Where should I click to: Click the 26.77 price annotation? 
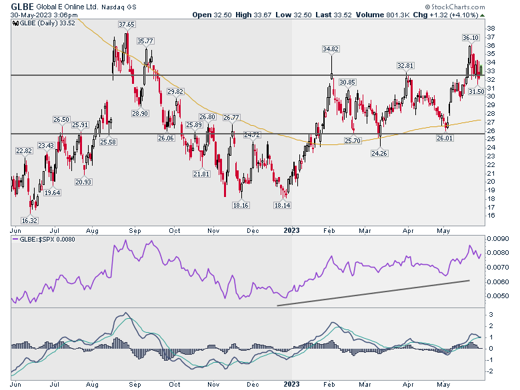[x=231, y=118]
